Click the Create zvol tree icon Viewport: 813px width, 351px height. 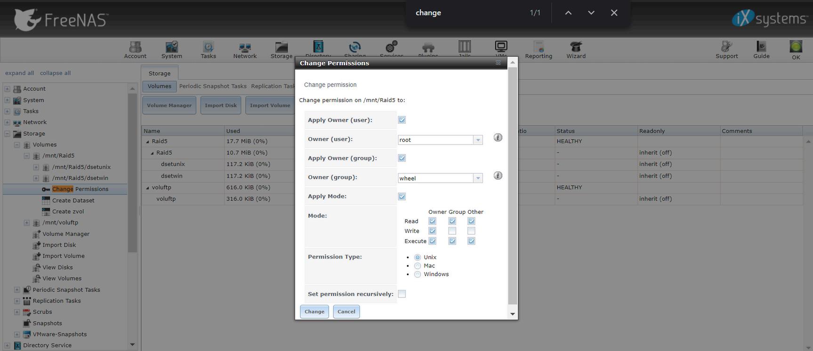(46, 211)
